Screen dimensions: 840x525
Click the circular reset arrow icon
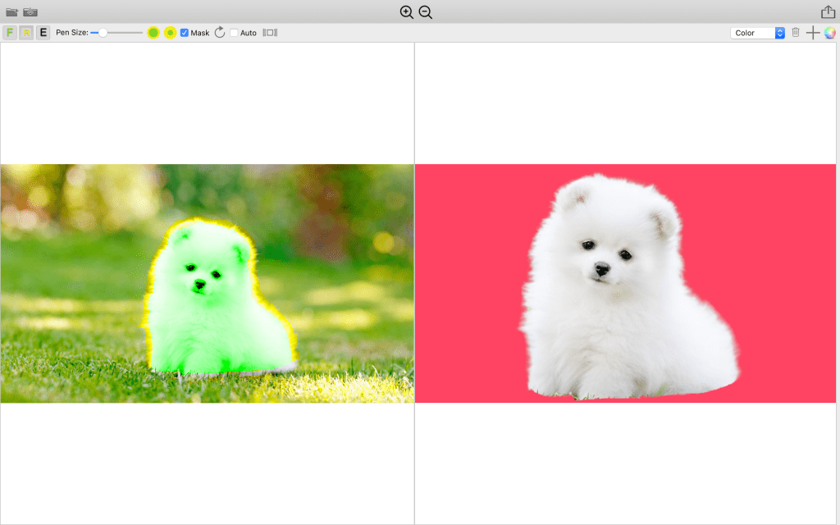pyautogui.click(x=220, y=33)
